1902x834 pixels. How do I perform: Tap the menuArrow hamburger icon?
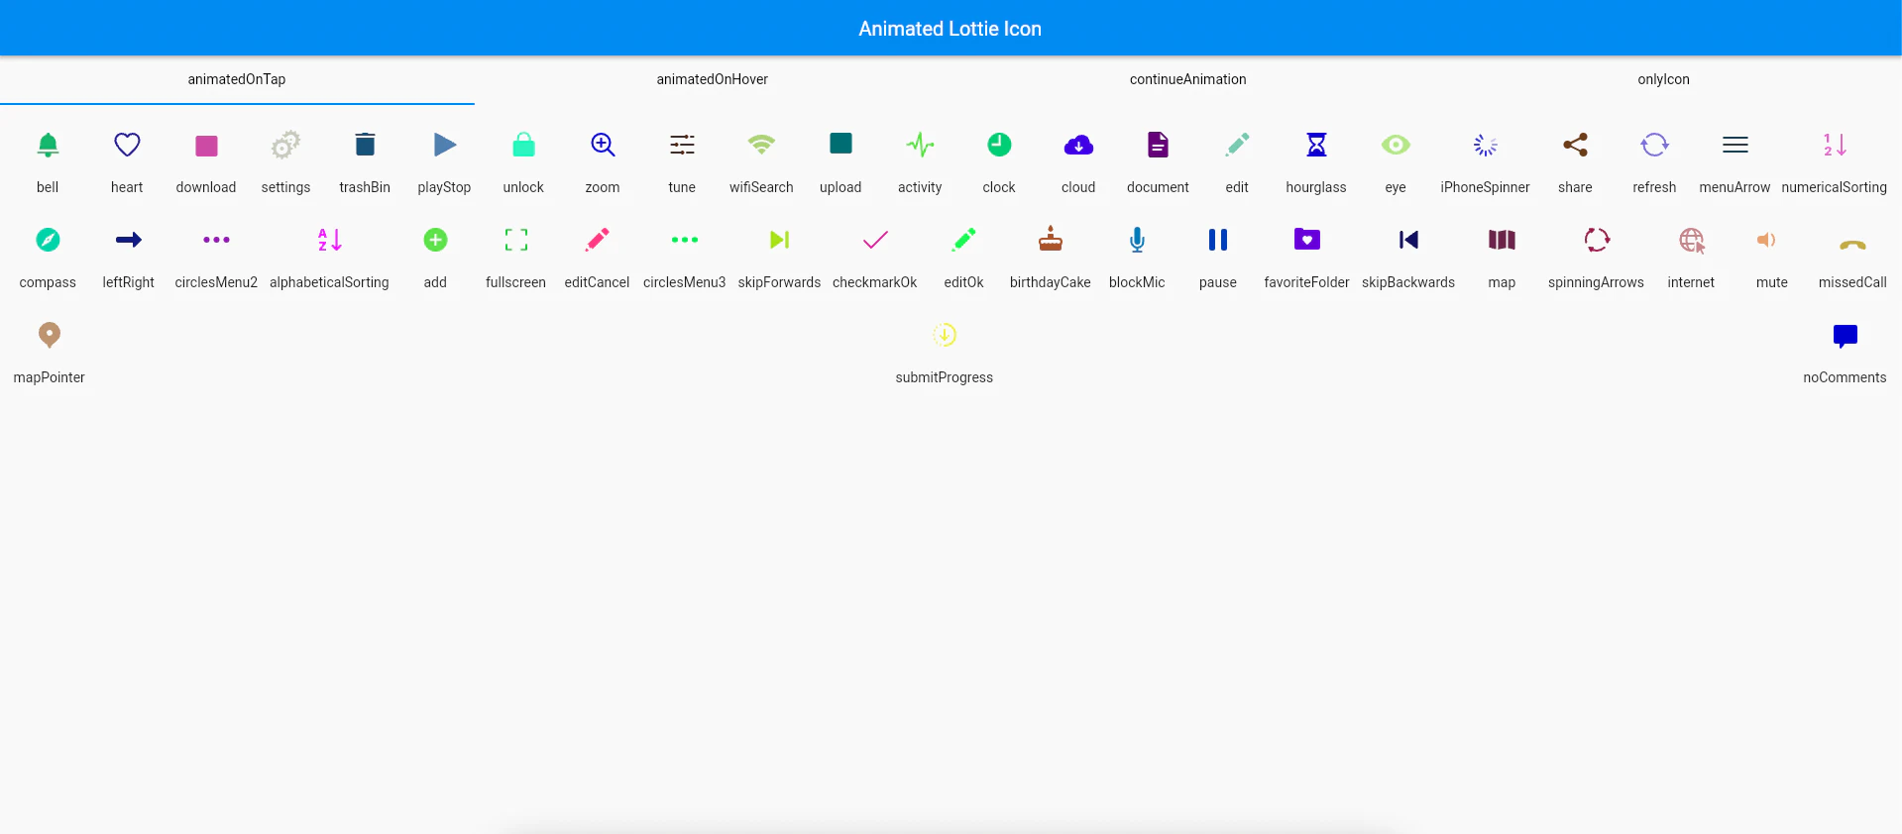click(1734, 145)
